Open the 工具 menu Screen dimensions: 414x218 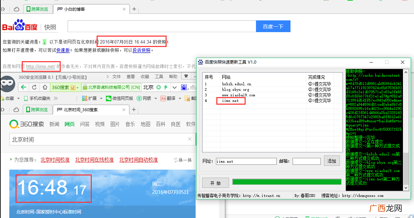pyautogui.click(x=159, y=76)
